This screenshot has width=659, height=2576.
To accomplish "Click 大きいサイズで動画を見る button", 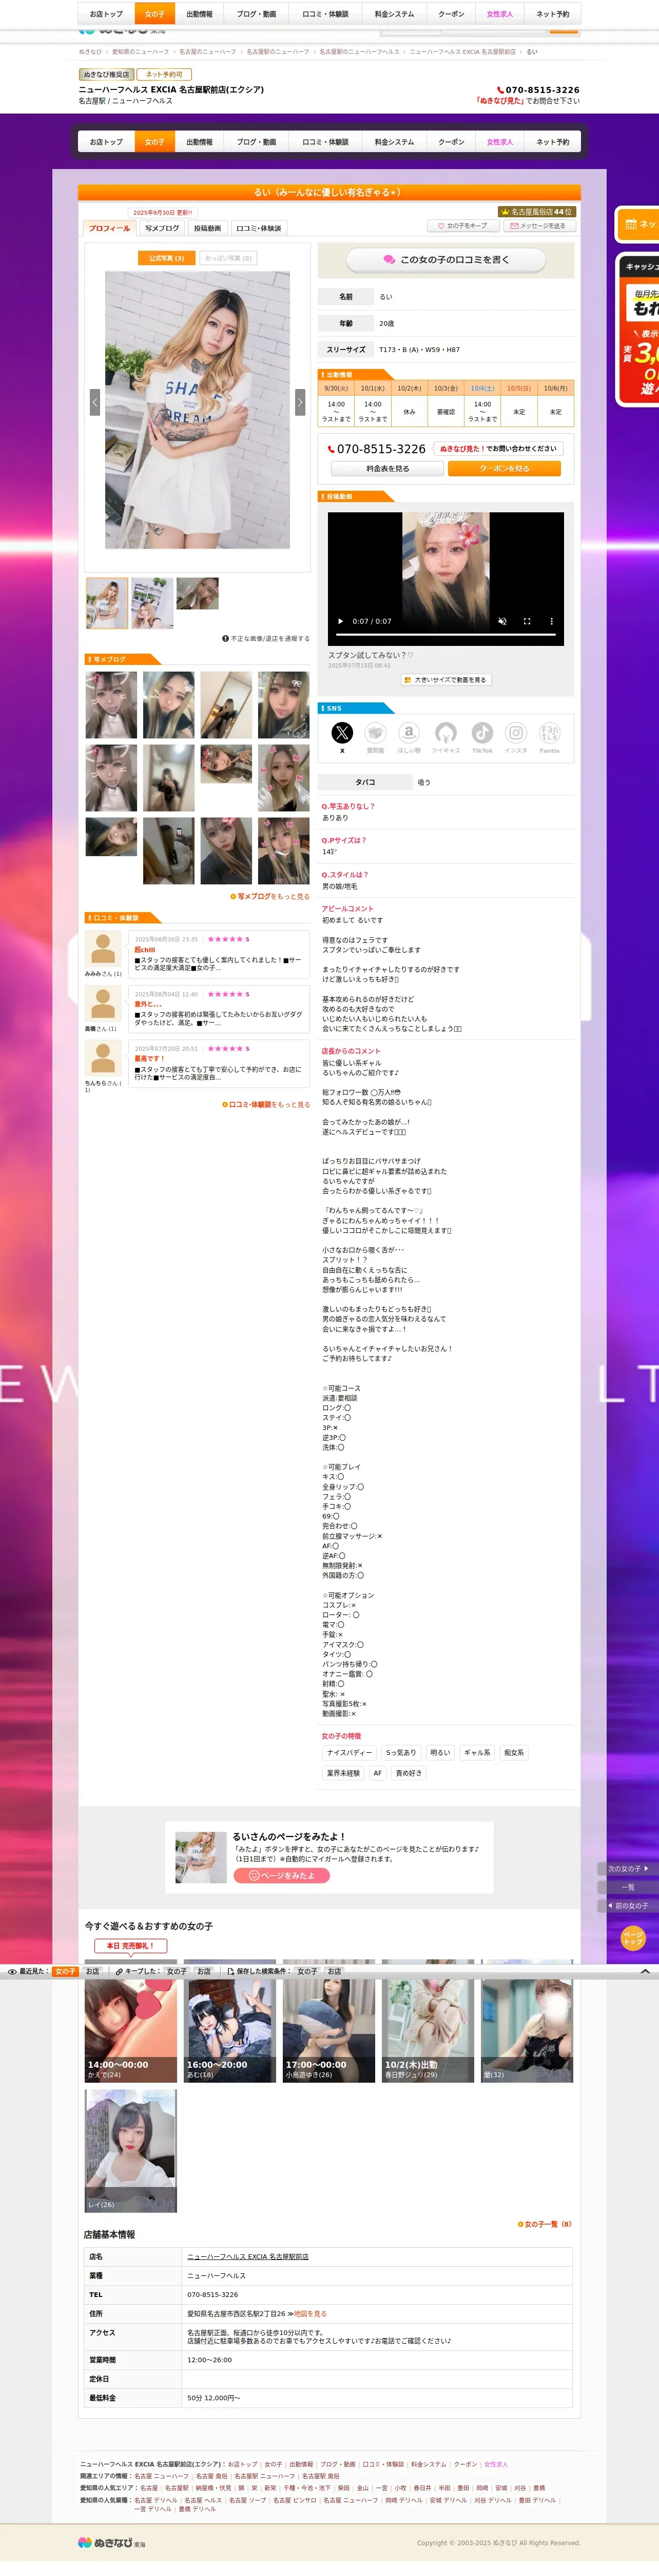I will coord(445,680).
